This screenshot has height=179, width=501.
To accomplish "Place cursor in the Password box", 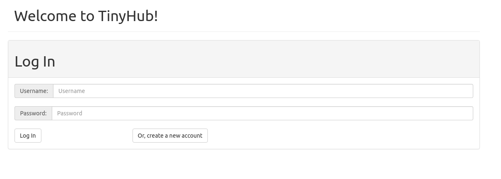I will [x=262, y=113].
